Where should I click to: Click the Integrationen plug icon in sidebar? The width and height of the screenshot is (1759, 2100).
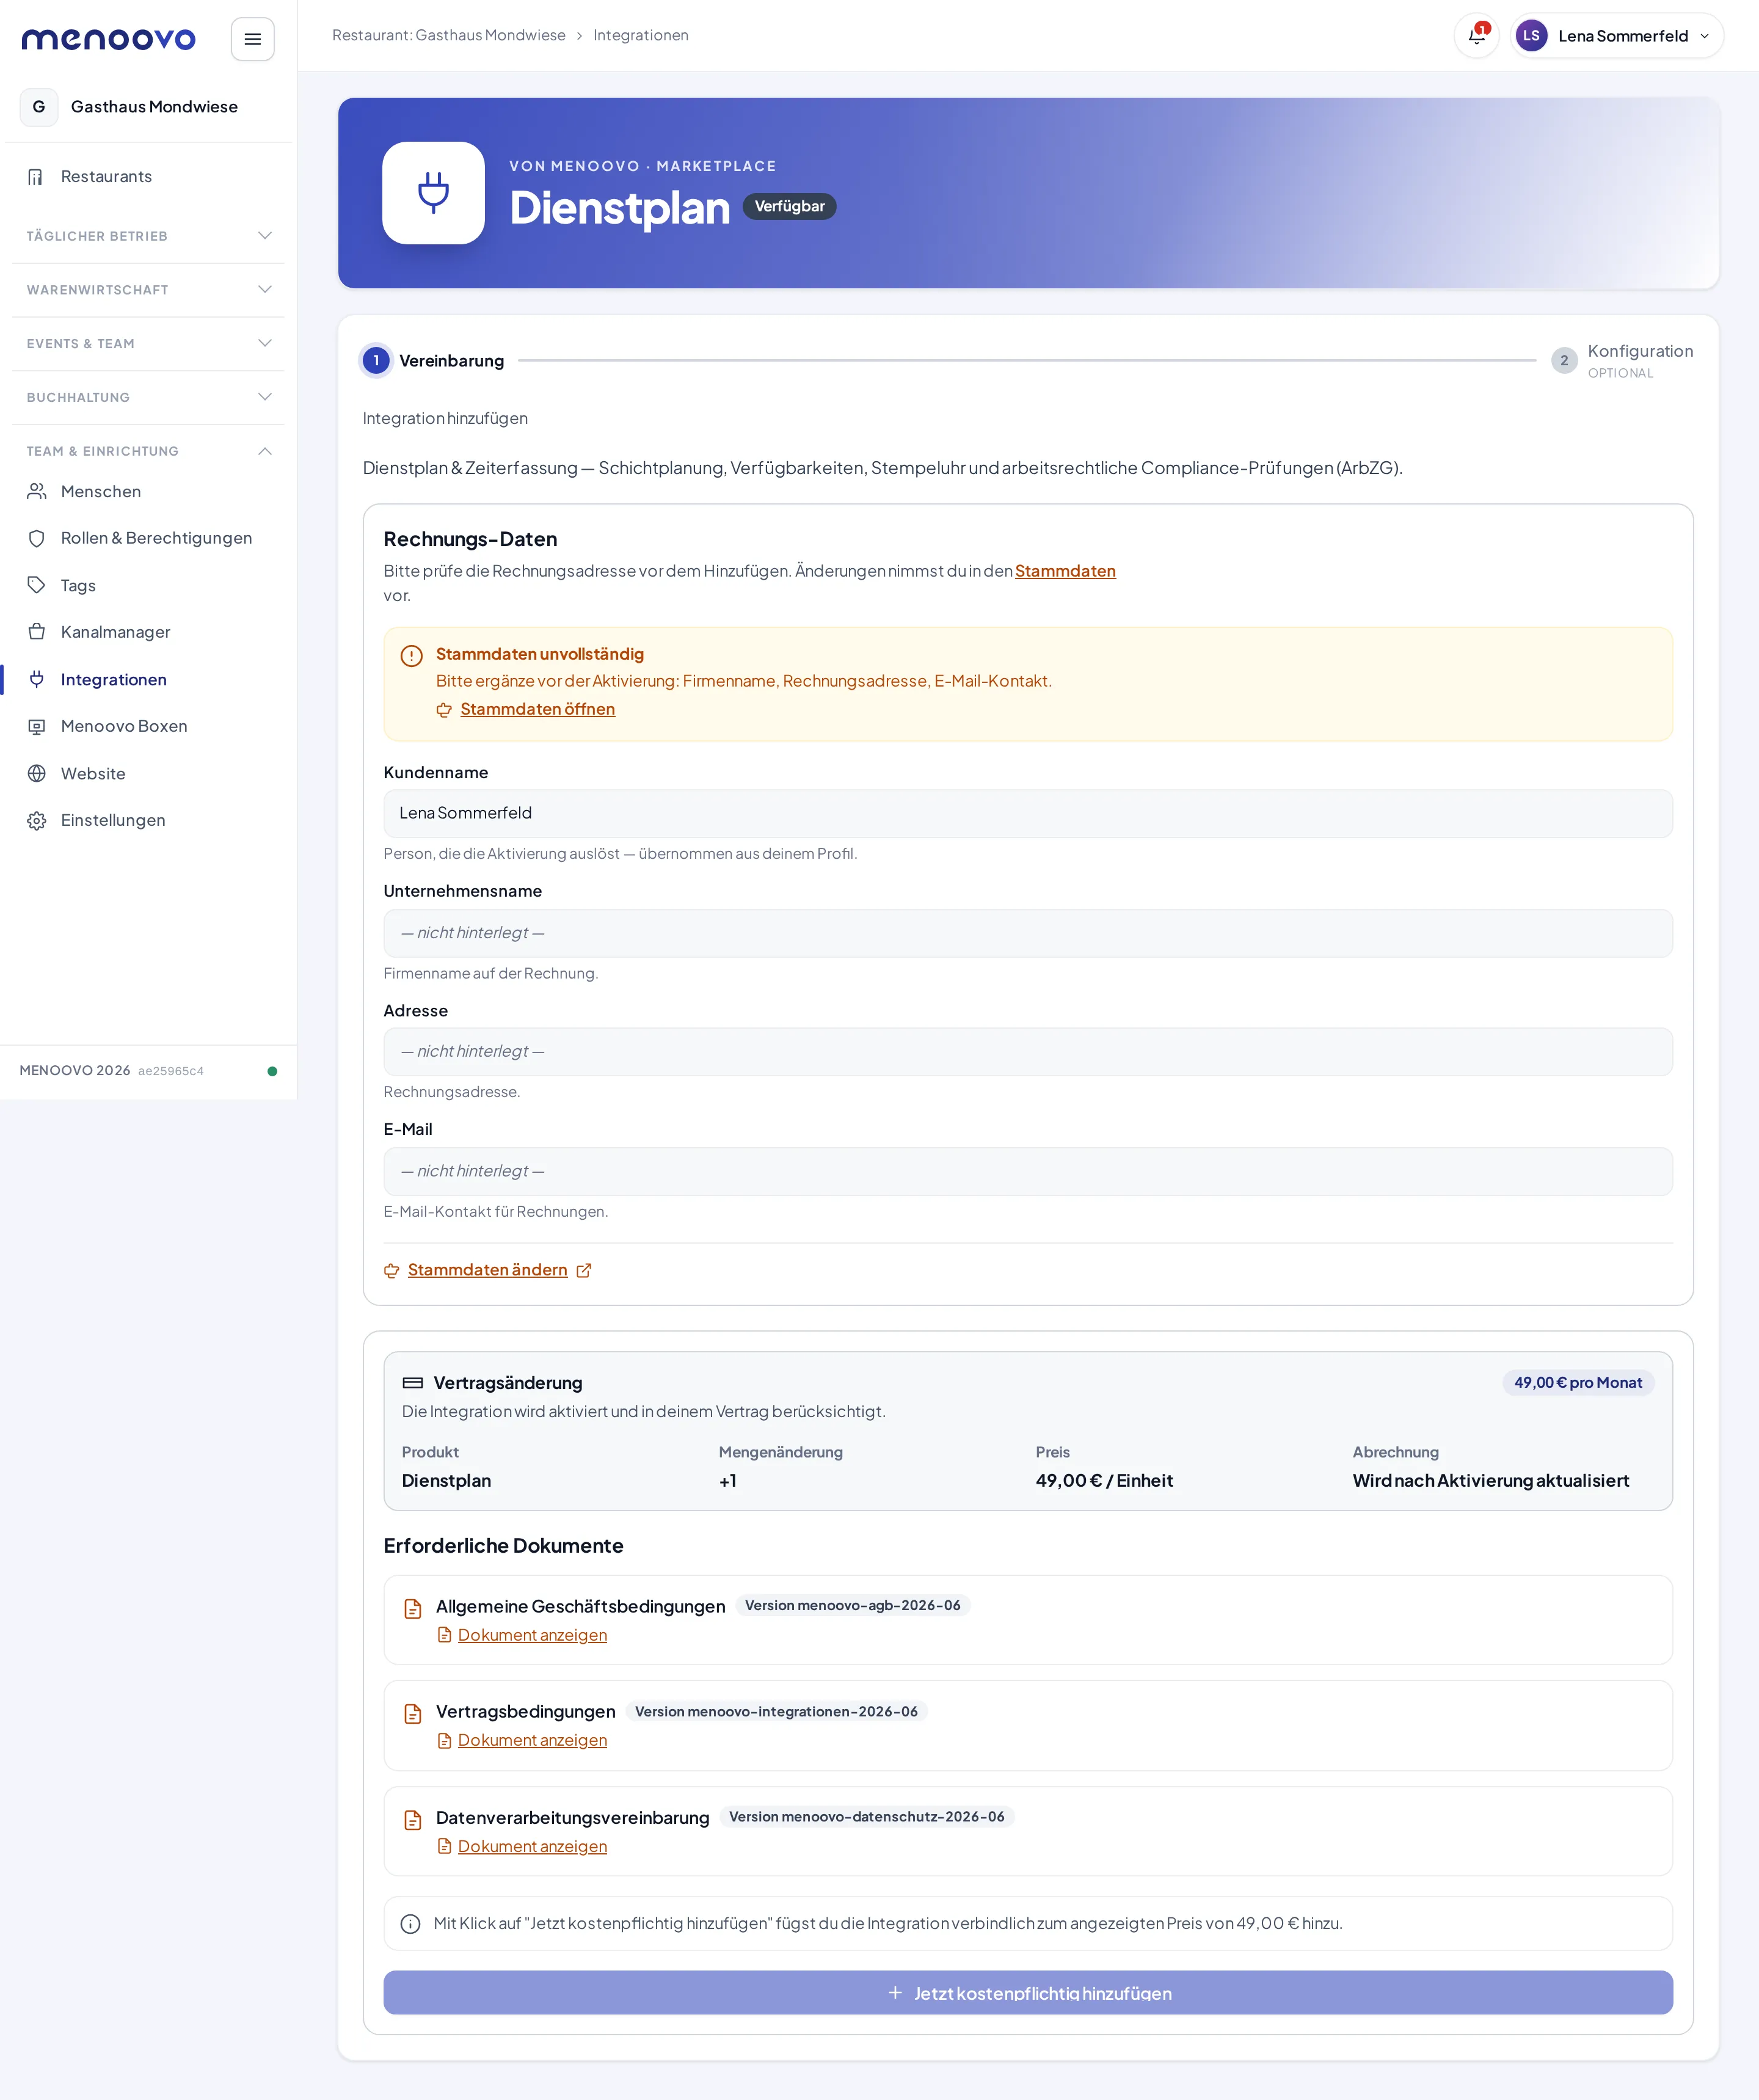pos(36,679)
